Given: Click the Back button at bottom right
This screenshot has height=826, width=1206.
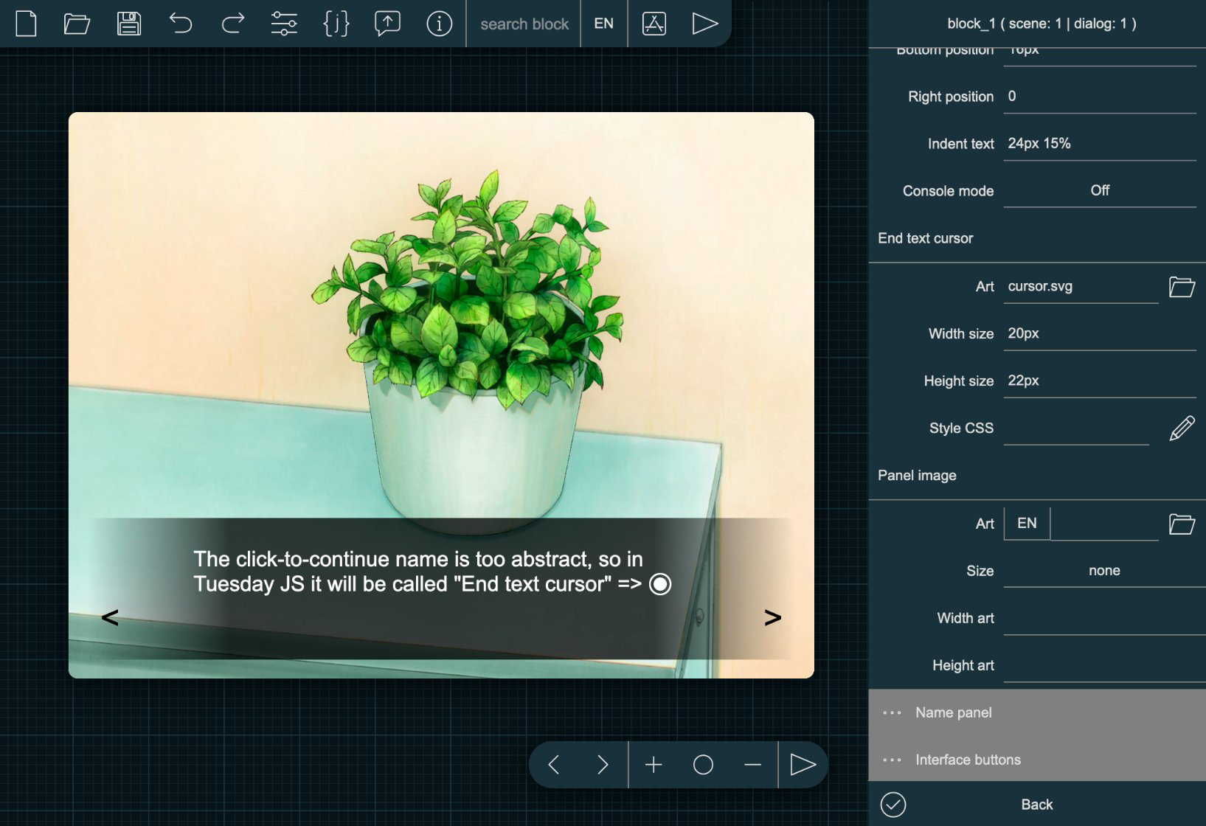Looking at the screenshot, I should [x=1037, y=805].
